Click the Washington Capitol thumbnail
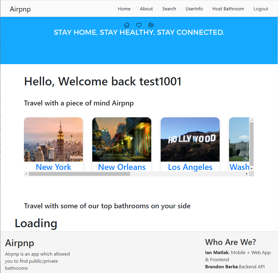This screenshot has width=278, height=273. pyautogui.click(x=239, y=139)
